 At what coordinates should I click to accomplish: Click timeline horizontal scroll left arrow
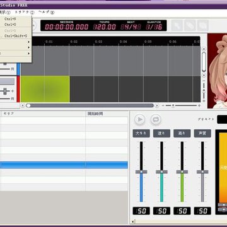coord(23,105)
